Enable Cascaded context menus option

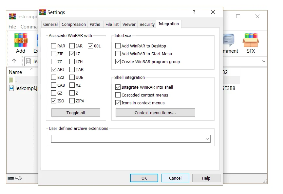[x=118, y=95]
